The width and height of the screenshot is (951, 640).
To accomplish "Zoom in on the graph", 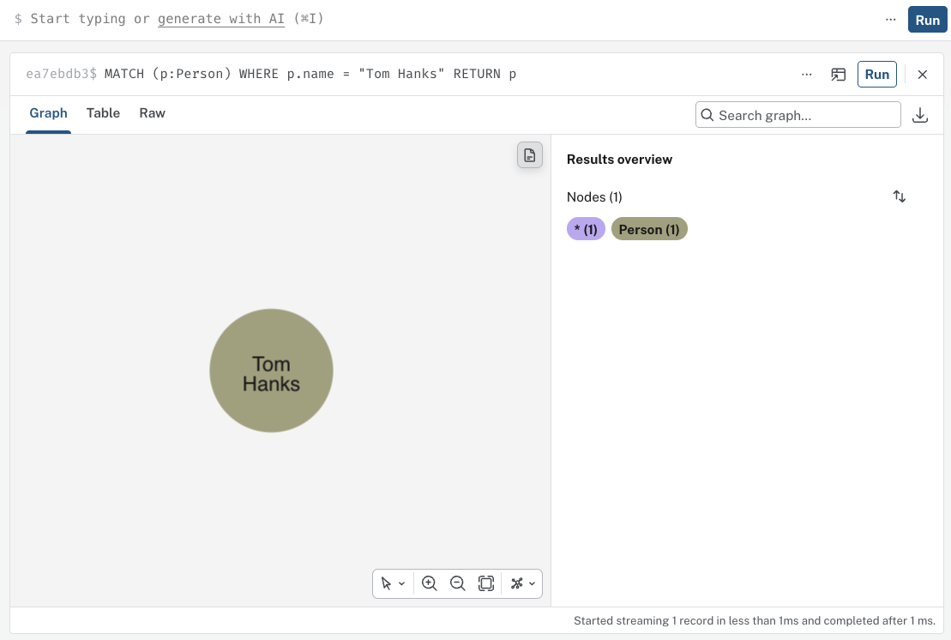I will point(430,583).
